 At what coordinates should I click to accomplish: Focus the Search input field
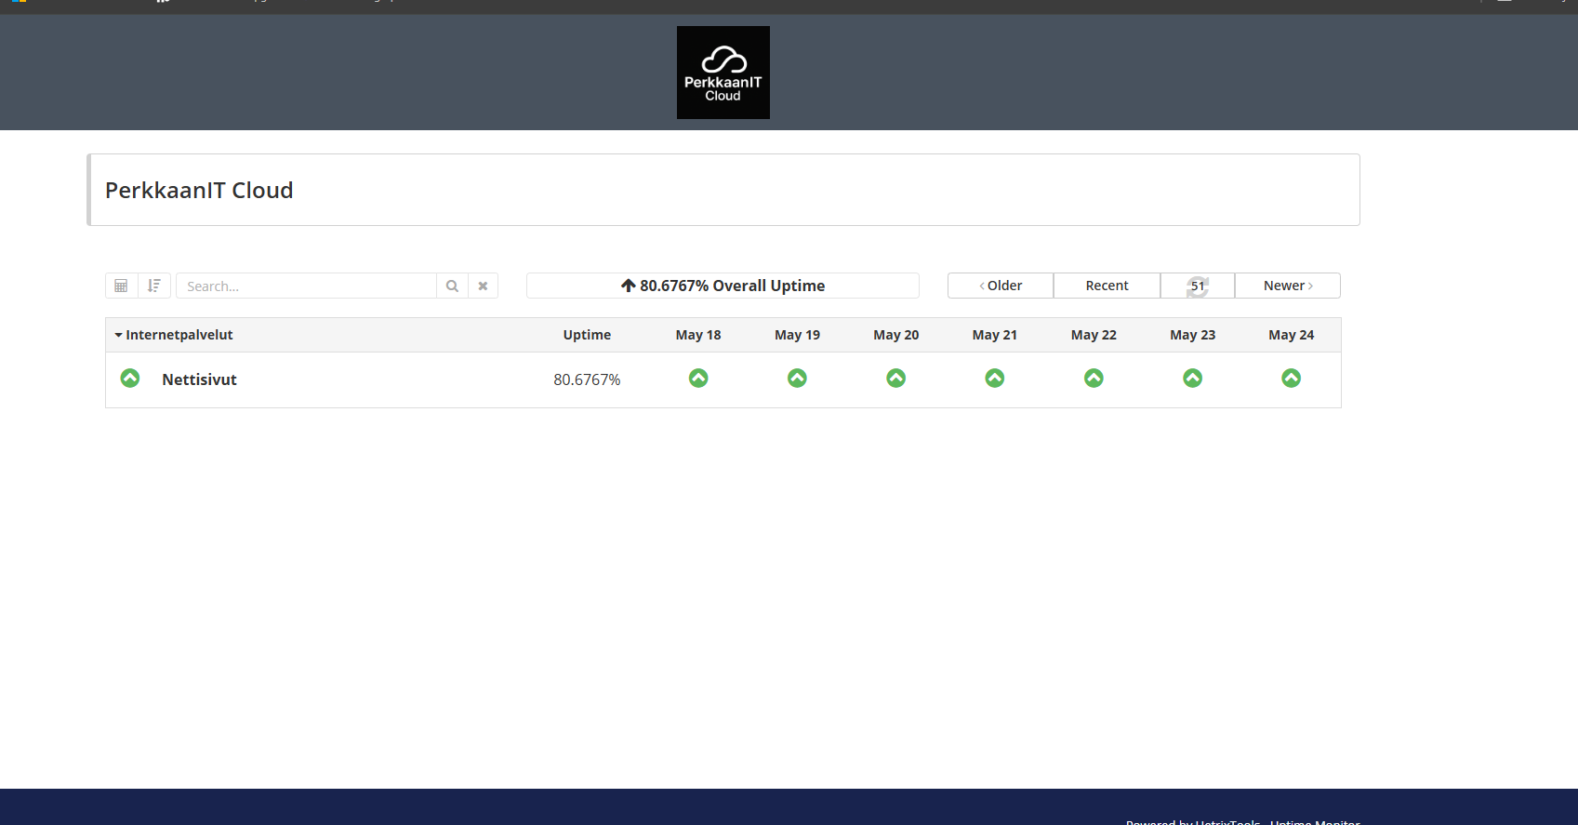tap(306, 286)
